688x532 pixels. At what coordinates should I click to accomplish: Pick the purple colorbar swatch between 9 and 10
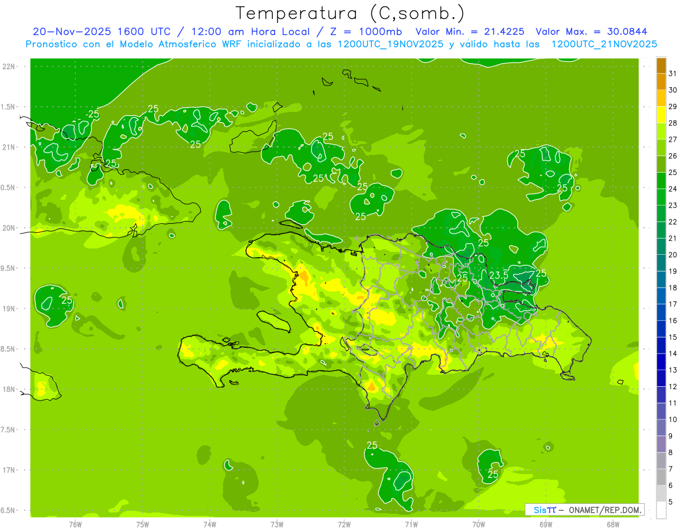click(661, 428)
